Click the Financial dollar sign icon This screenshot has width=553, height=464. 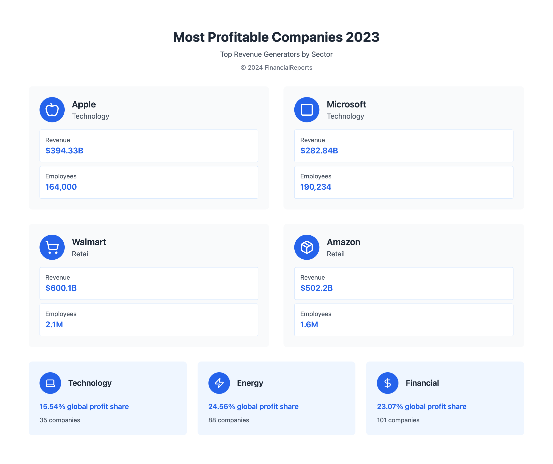tap(387, 383)
